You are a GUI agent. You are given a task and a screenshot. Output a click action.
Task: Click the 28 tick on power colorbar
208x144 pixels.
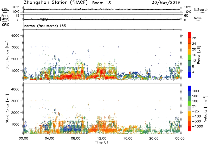(194, 38)
